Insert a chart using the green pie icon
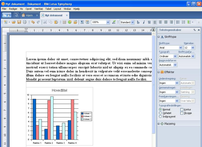This screenshot has width=202, height=147. [70, 22]
